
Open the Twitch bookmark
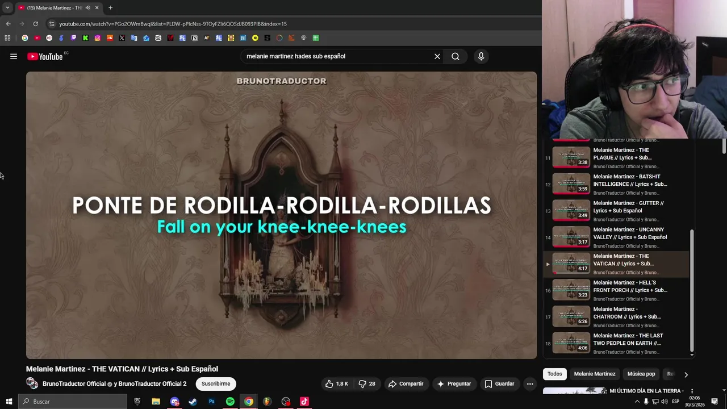pos(73,38)
